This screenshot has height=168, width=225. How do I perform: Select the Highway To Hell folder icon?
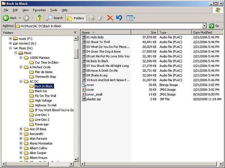pyautogui.click(x=31, y=105)
